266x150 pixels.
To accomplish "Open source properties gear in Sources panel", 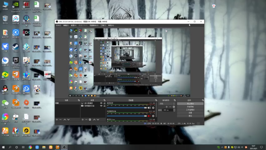I will tap(90, 120).
